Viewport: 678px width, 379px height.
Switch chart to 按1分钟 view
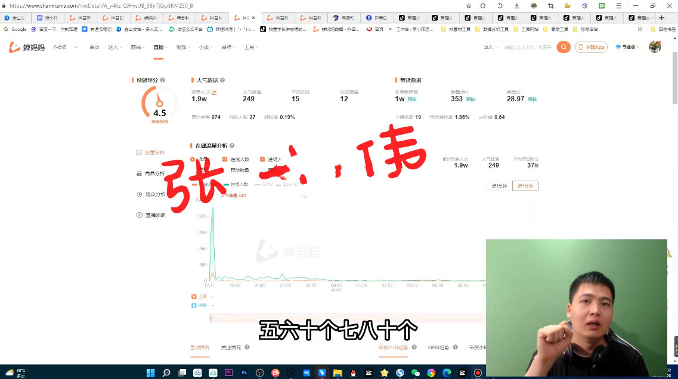[499, 185]
